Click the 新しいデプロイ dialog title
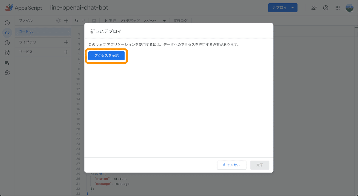The height and width of the screenshot is (196, 358). tap(106, 31)
